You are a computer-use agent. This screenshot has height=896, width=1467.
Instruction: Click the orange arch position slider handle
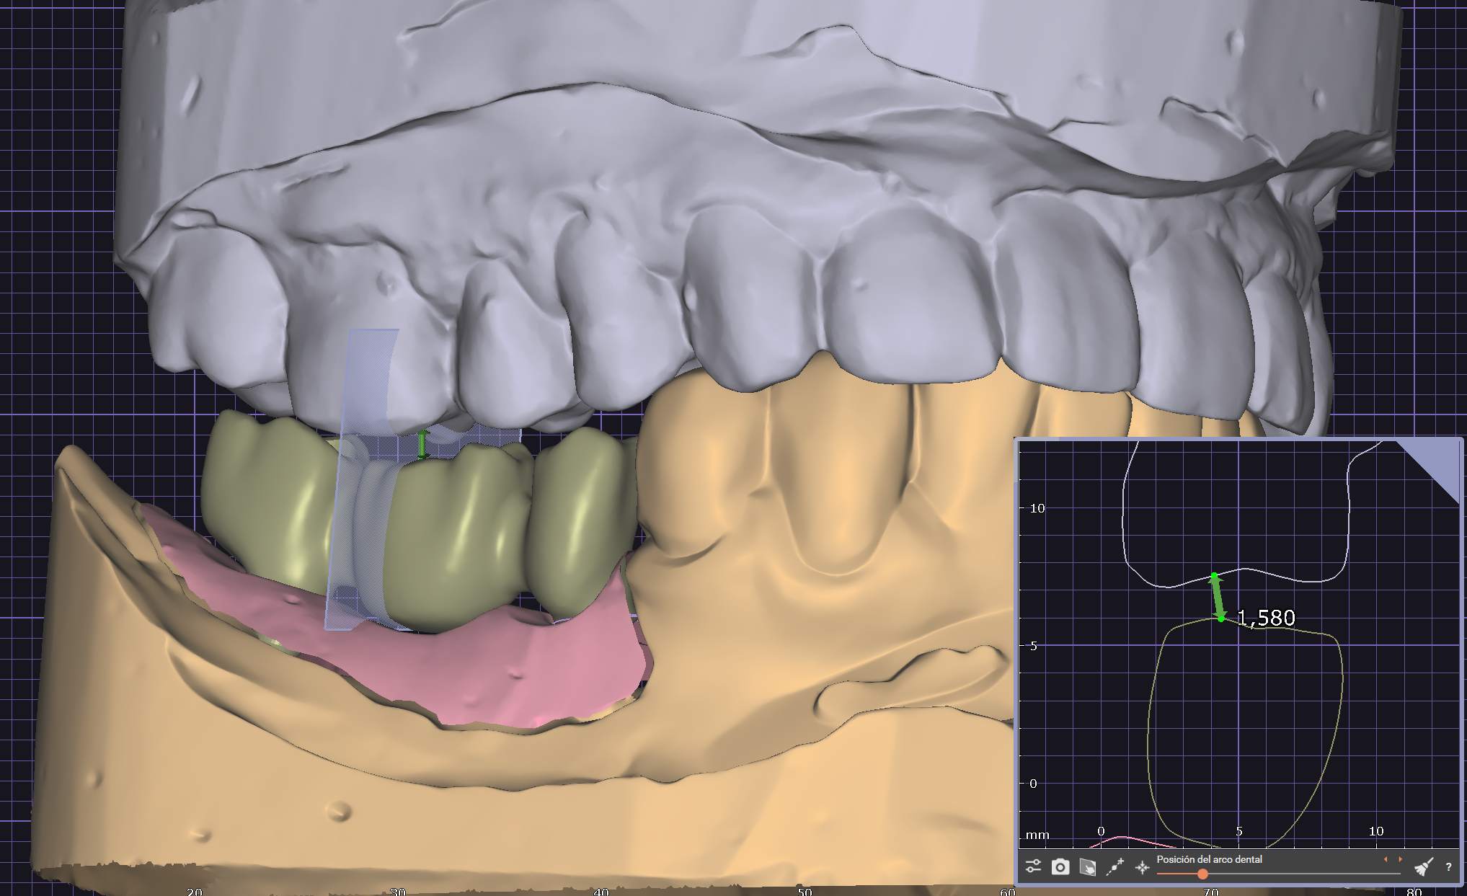[1202, 874]
